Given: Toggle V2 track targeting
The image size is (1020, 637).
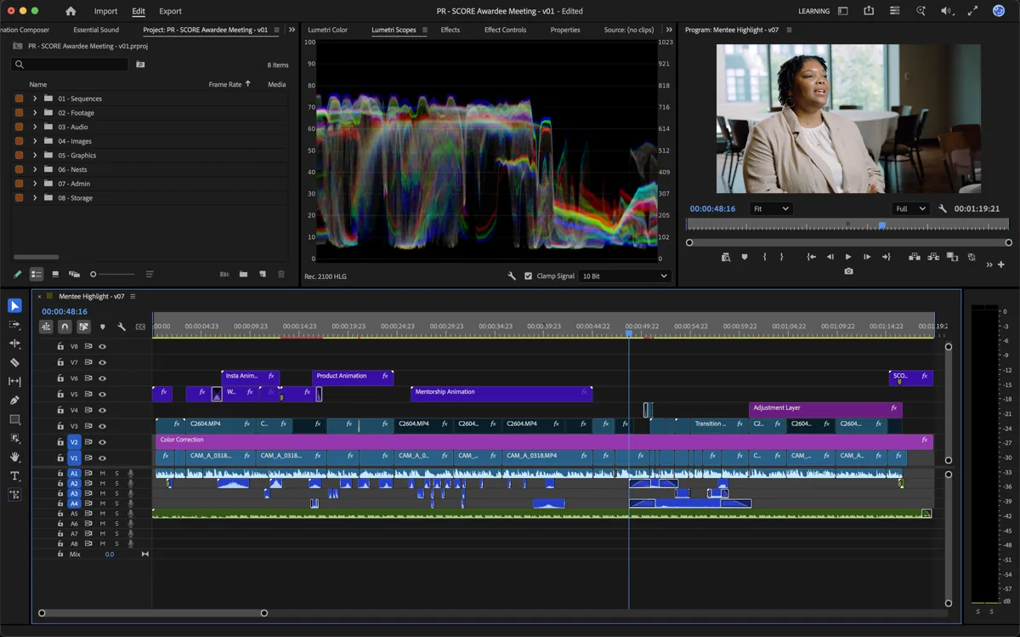Looking at the screenshot, I should click(74, 442).
